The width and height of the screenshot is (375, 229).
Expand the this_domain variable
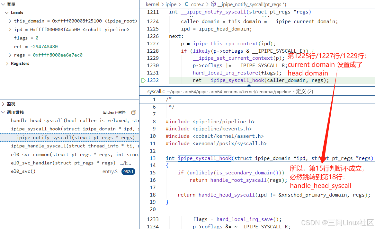10,21
